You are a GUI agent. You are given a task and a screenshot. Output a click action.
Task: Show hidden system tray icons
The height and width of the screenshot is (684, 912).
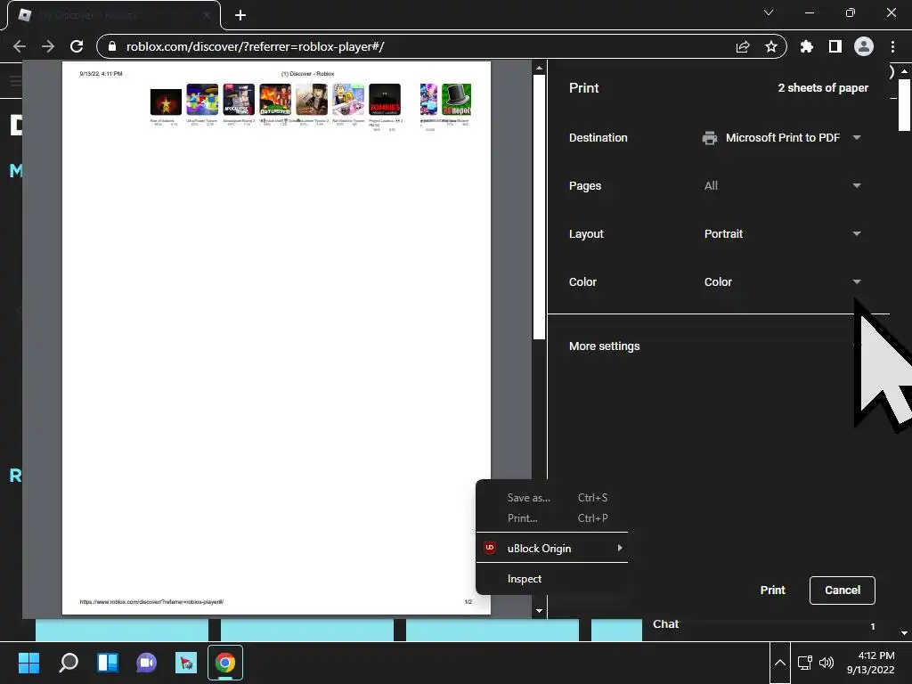[x=780, y=663]
